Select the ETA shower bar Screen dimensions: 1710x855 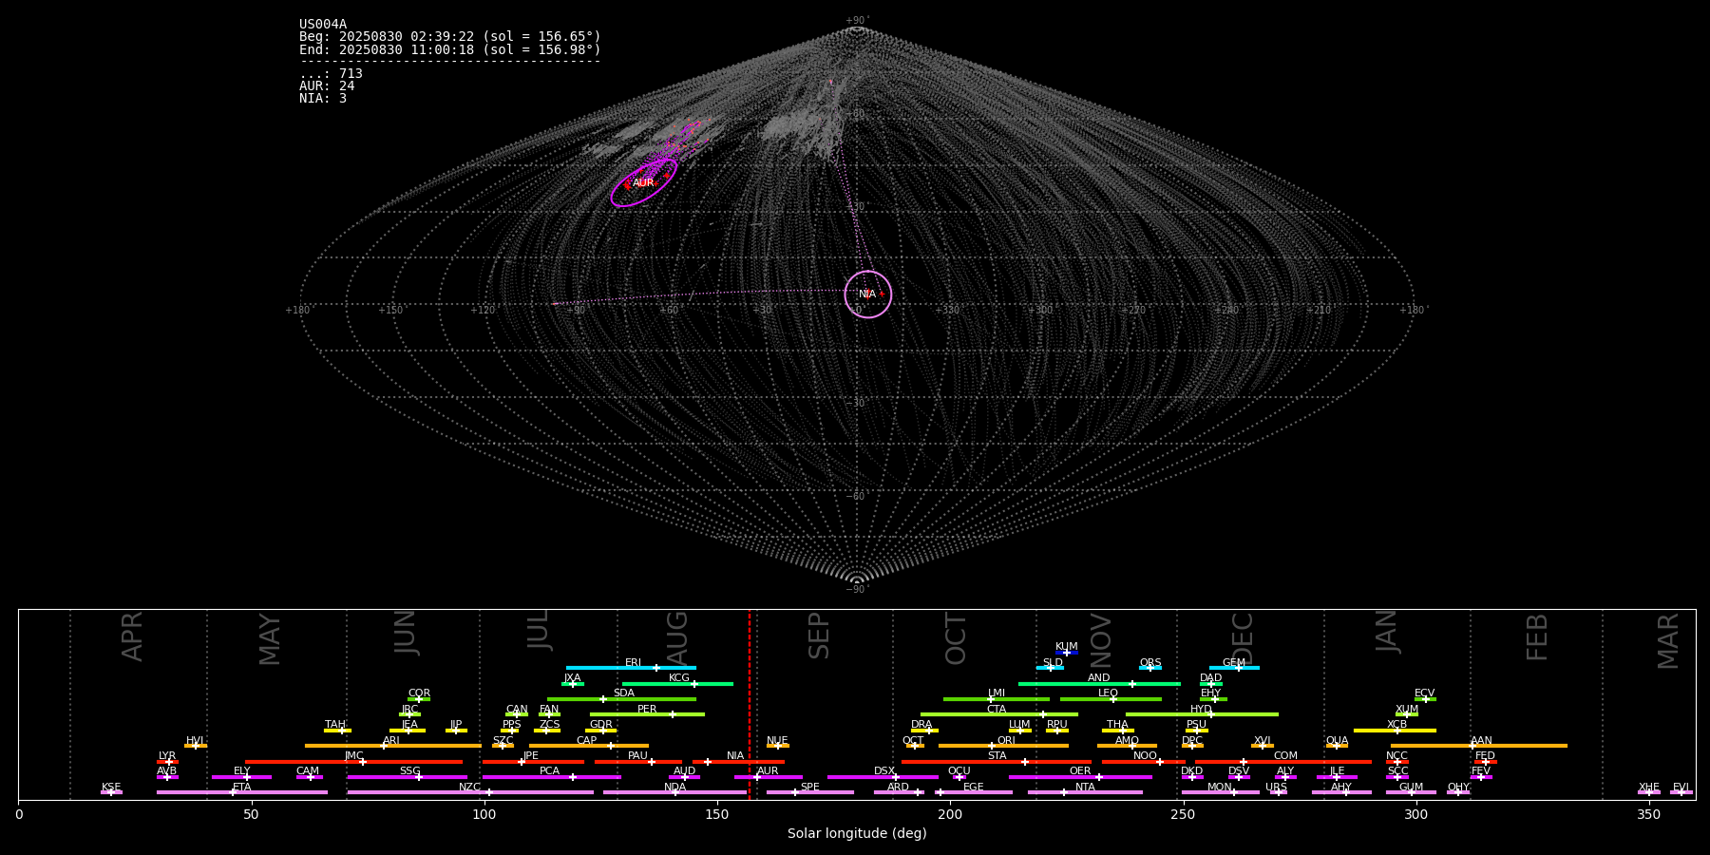[242, 792]
